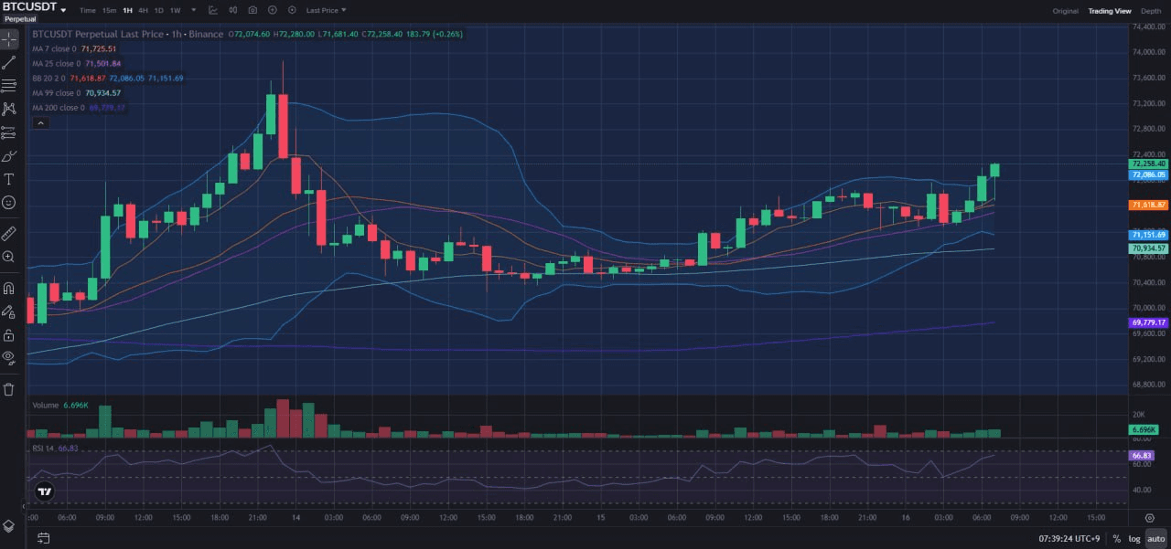
Task: Switch to 1W interval
Action: click(176, 10)
